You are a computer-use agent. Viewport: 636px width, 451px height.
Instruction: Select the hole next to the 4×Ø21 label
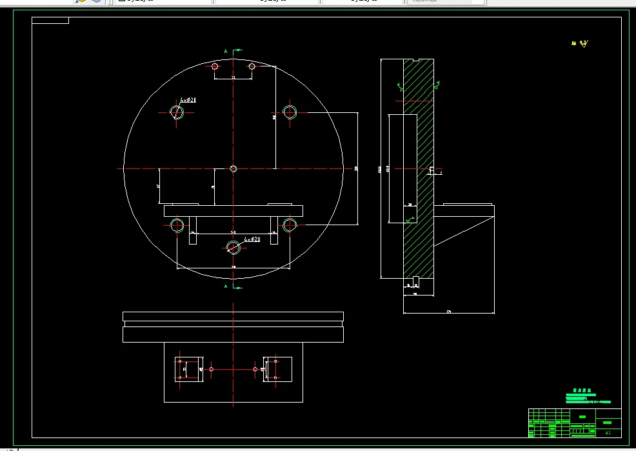coord(177,112)
